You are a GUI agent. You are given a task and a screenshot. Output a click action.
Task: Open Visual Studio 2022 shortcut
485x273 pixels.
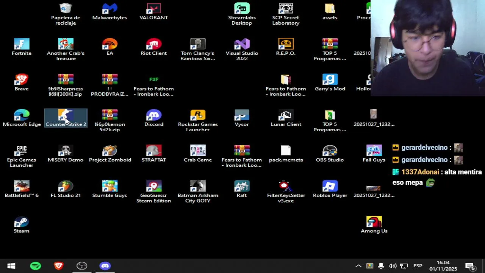pos(242,50)
